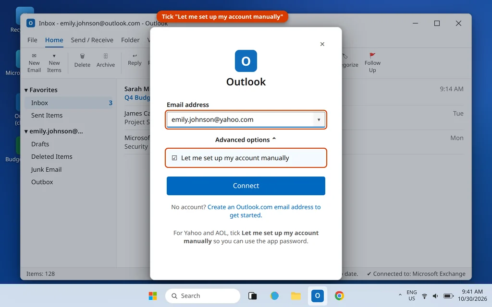Follow the Create an Outlook.com email address link

pos(264,211)
